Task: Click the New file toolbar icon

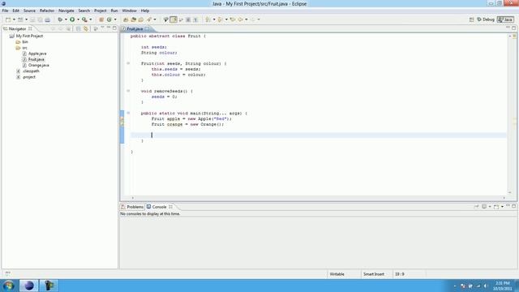Action: click(x=8, y=19)
